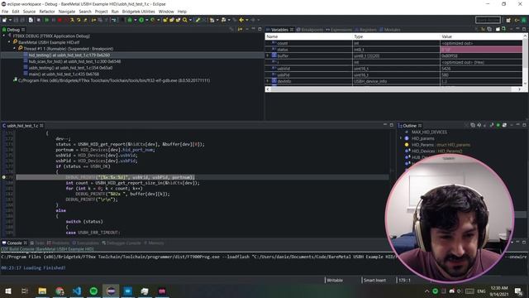Click the green Debug launch bug icon

click(130, 20)
